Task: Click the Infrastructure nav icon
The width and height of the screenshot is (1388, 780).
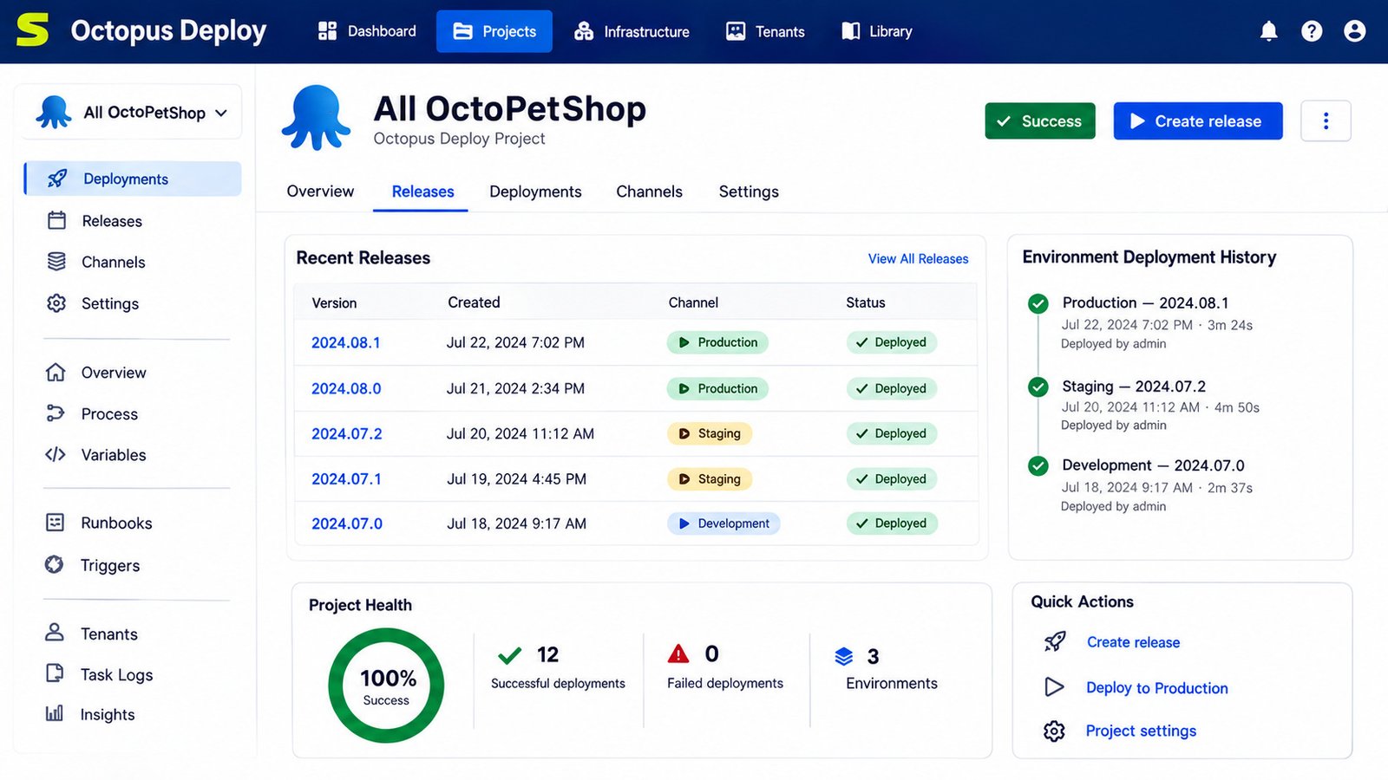Action: click(x=584, y=31)
